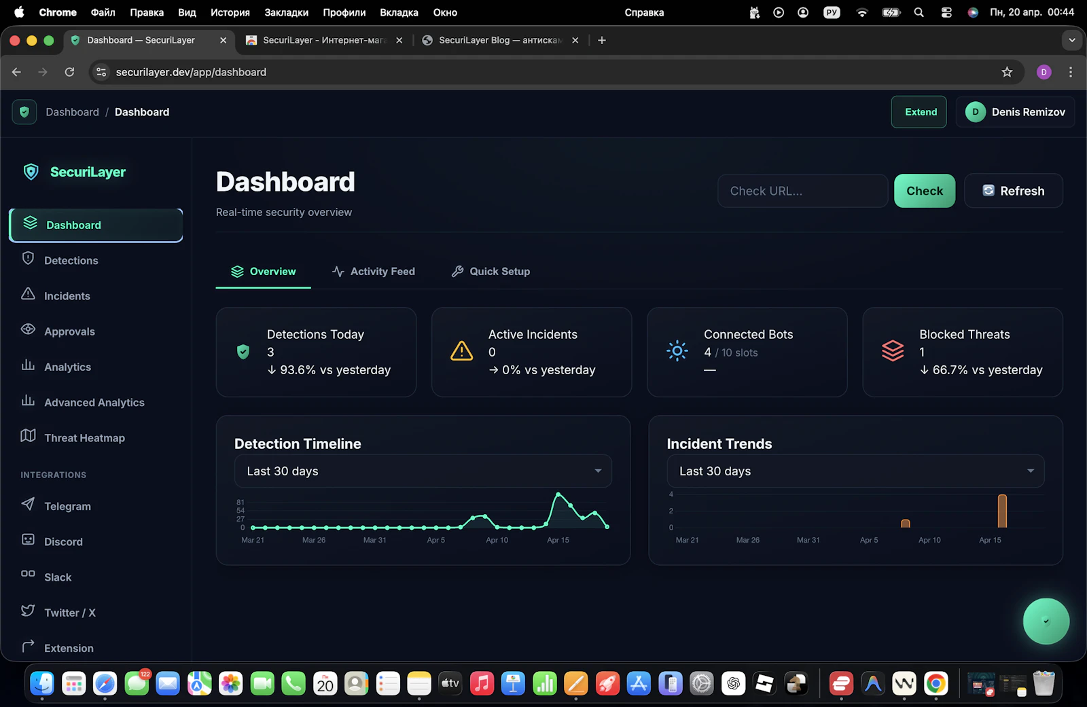Click the Refresh button

coord(1014,191)
